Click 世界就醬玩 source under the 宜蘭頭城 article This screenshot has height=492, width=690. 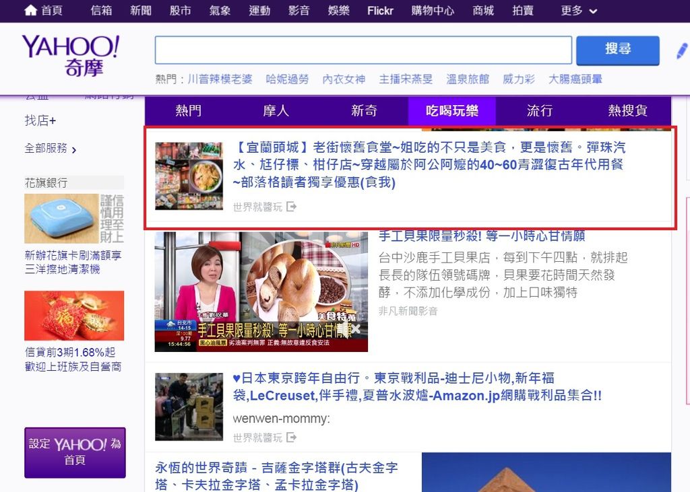[257, 207]
